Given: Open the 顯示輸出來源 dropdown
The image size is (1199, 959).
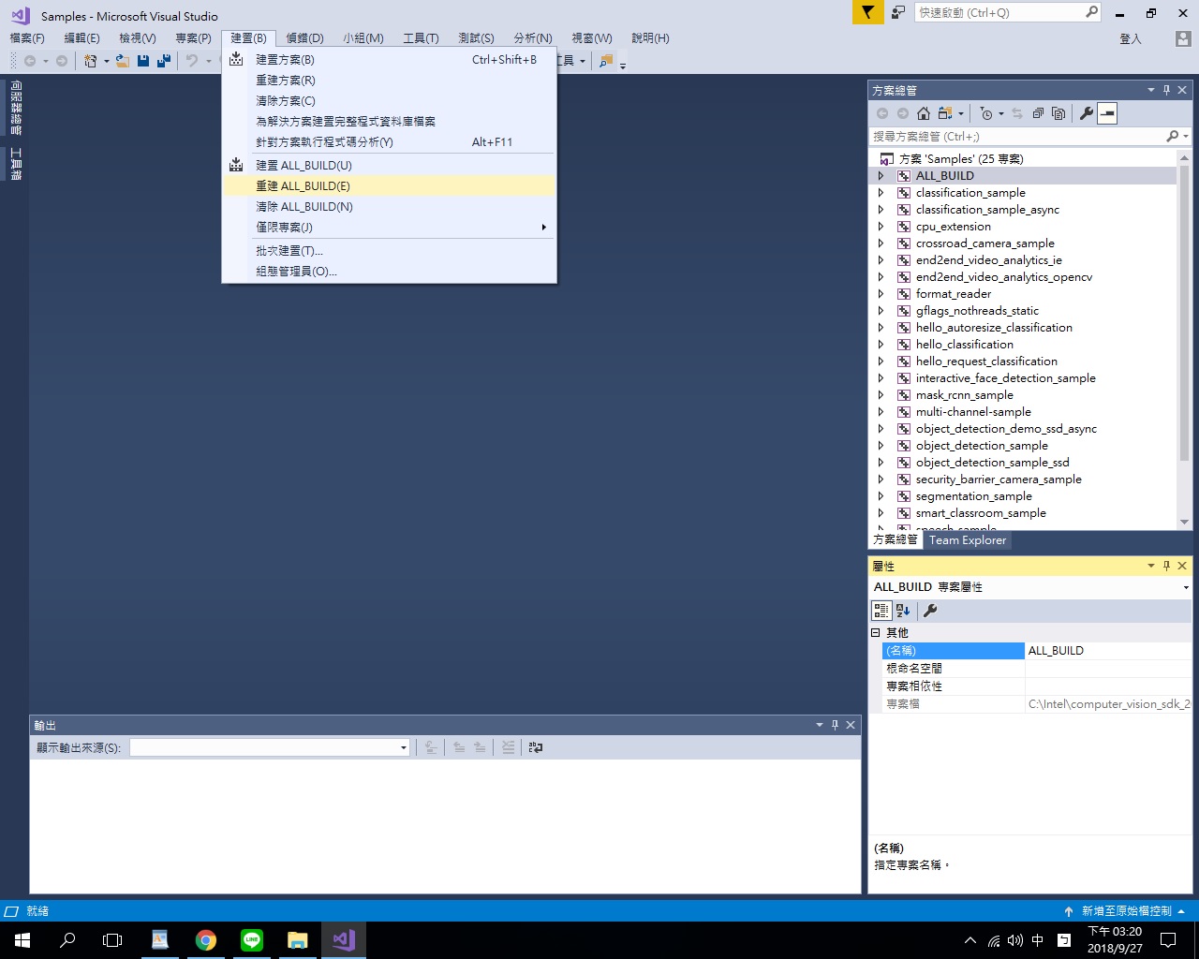Looking at the screenshot, I should tap(404, 747).
